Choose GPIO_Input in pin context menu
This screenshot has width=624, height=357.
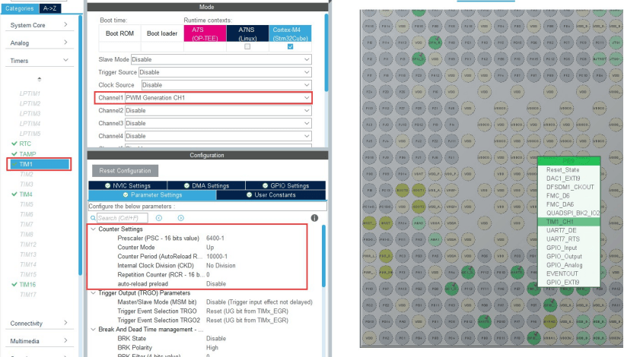[x=562, y=248]
